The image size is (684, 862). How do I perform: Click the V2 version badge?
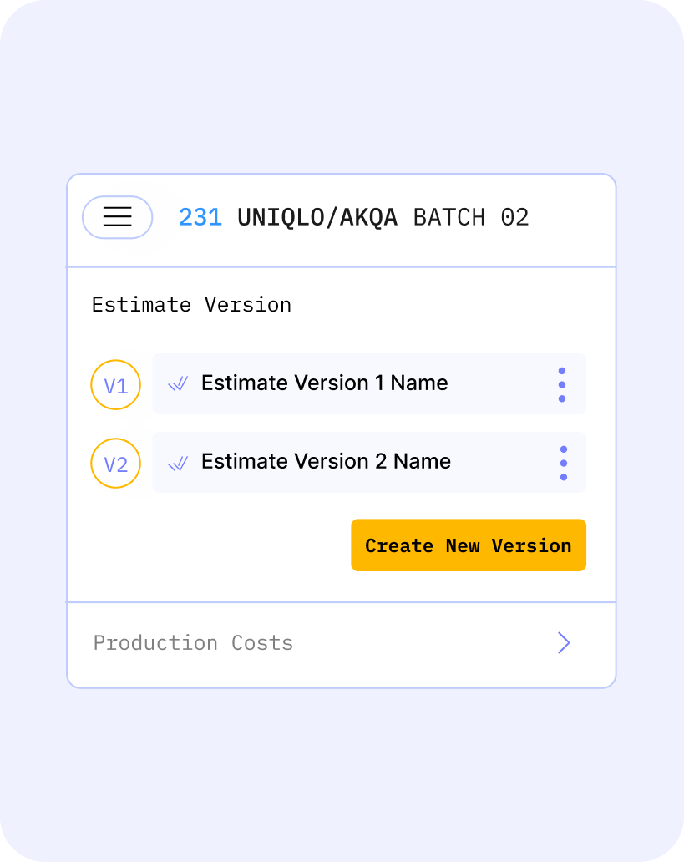115,464
